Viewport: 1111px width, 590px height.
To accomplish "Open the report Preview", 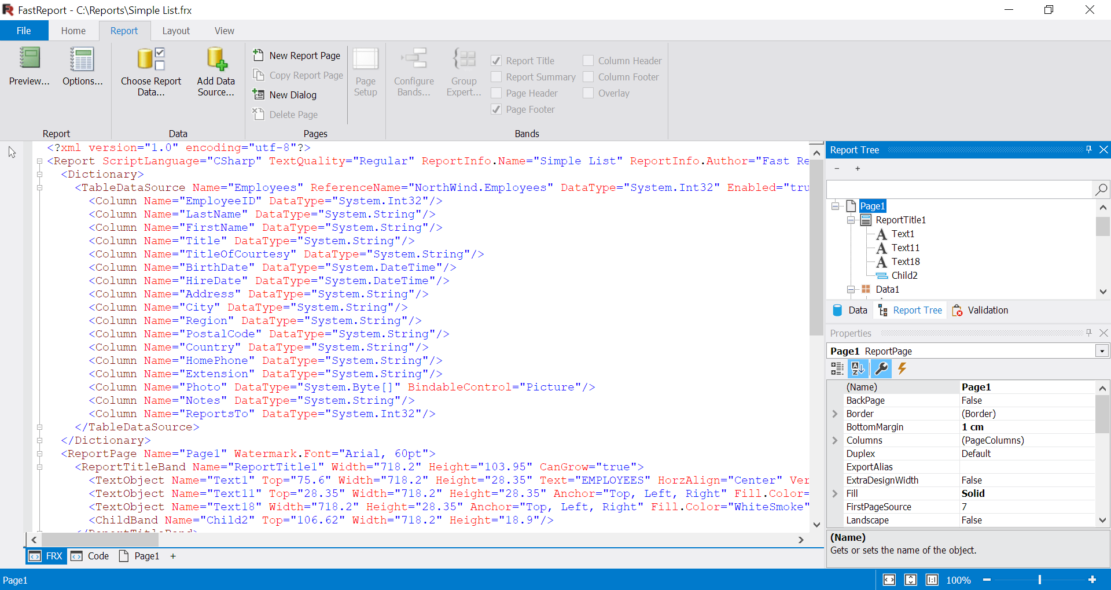I will coord(29,67).
